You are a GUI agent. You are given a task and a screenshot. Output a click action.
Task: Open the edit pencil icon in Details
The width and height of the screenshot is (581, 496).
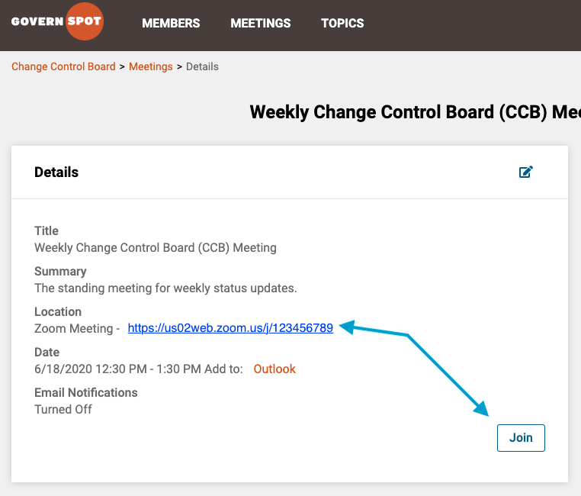526,172
